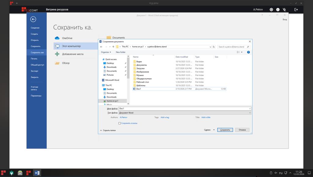Viewport: 313px width, 177px height.
Task: Click the Сохранить button in dialog
Action: click(225, 130)
